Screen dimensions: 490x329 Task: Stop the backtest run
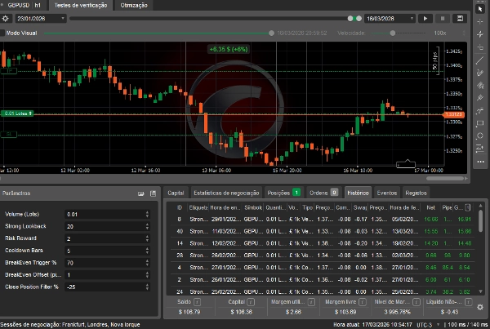point(443,18)
